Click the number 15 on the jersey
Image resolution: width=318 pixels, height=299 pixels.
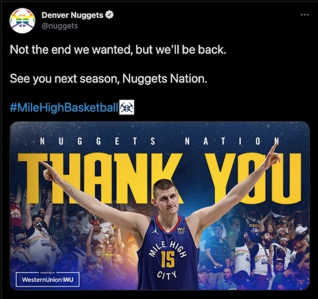[x=168, y=259]
